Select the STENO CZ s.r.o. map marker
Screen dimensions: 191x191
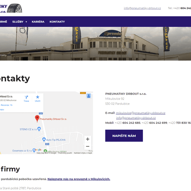[x=39, y=129]
